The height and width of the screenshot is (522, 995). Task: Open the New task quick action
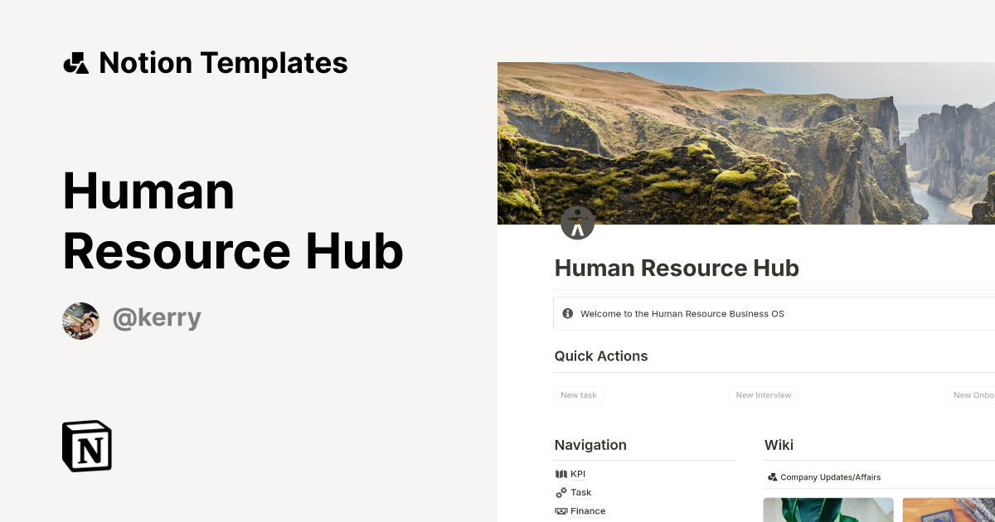coord(579,395)
